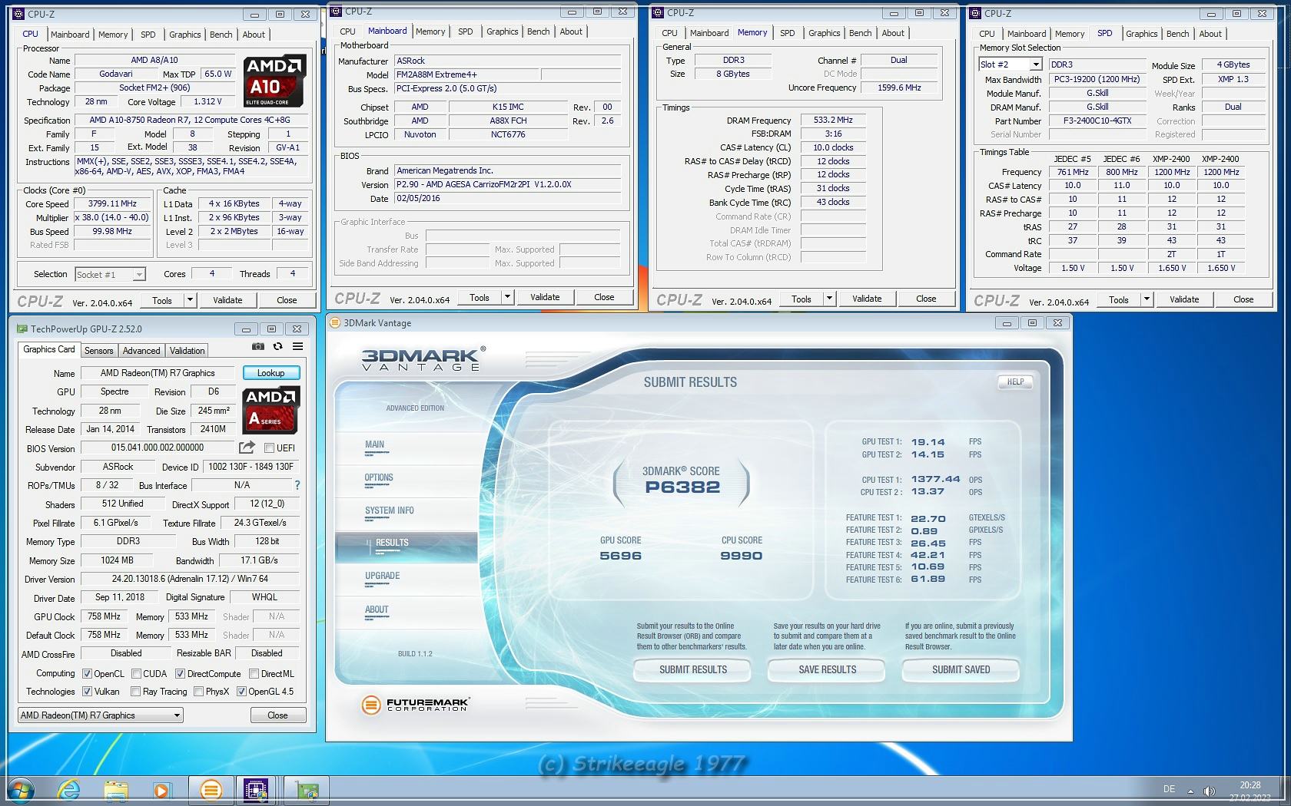Open Windows Explorer folder taskbar icon

pos(116,790)
